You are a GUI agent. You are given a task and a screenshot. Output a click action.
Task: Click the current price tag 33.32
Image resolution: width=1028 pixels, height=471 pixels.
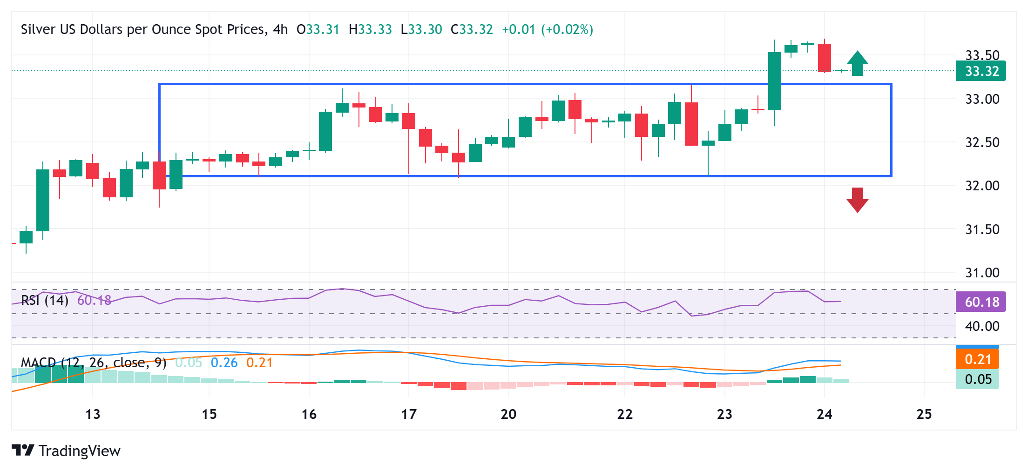point(981,71)
